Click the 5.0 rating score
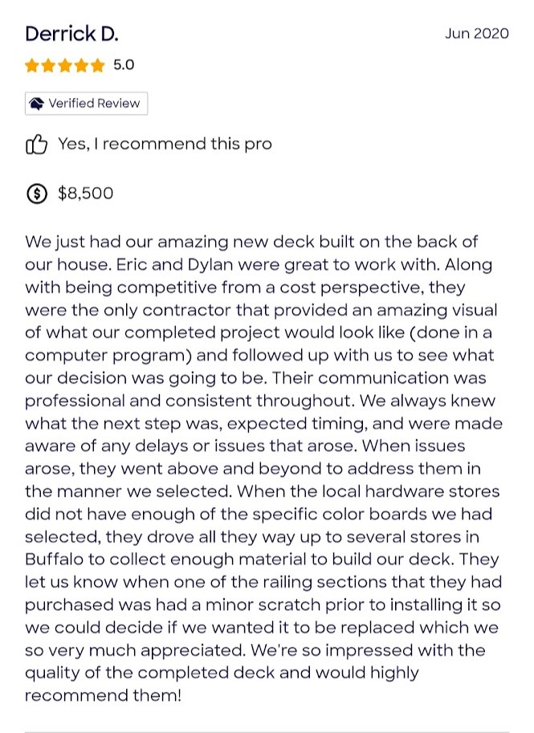Screen dimensions: 534x733 point(124,65)
